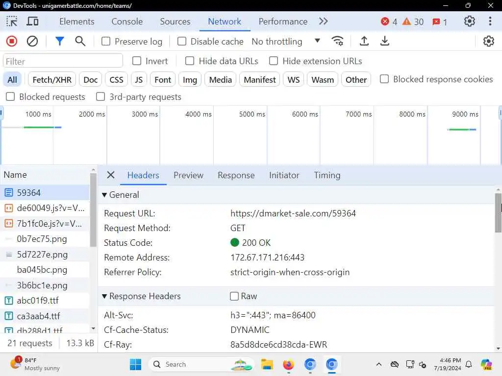Open more DevTools tabs chevron
Viewport: 502px width, 376px height.
[x=324, y=22]
